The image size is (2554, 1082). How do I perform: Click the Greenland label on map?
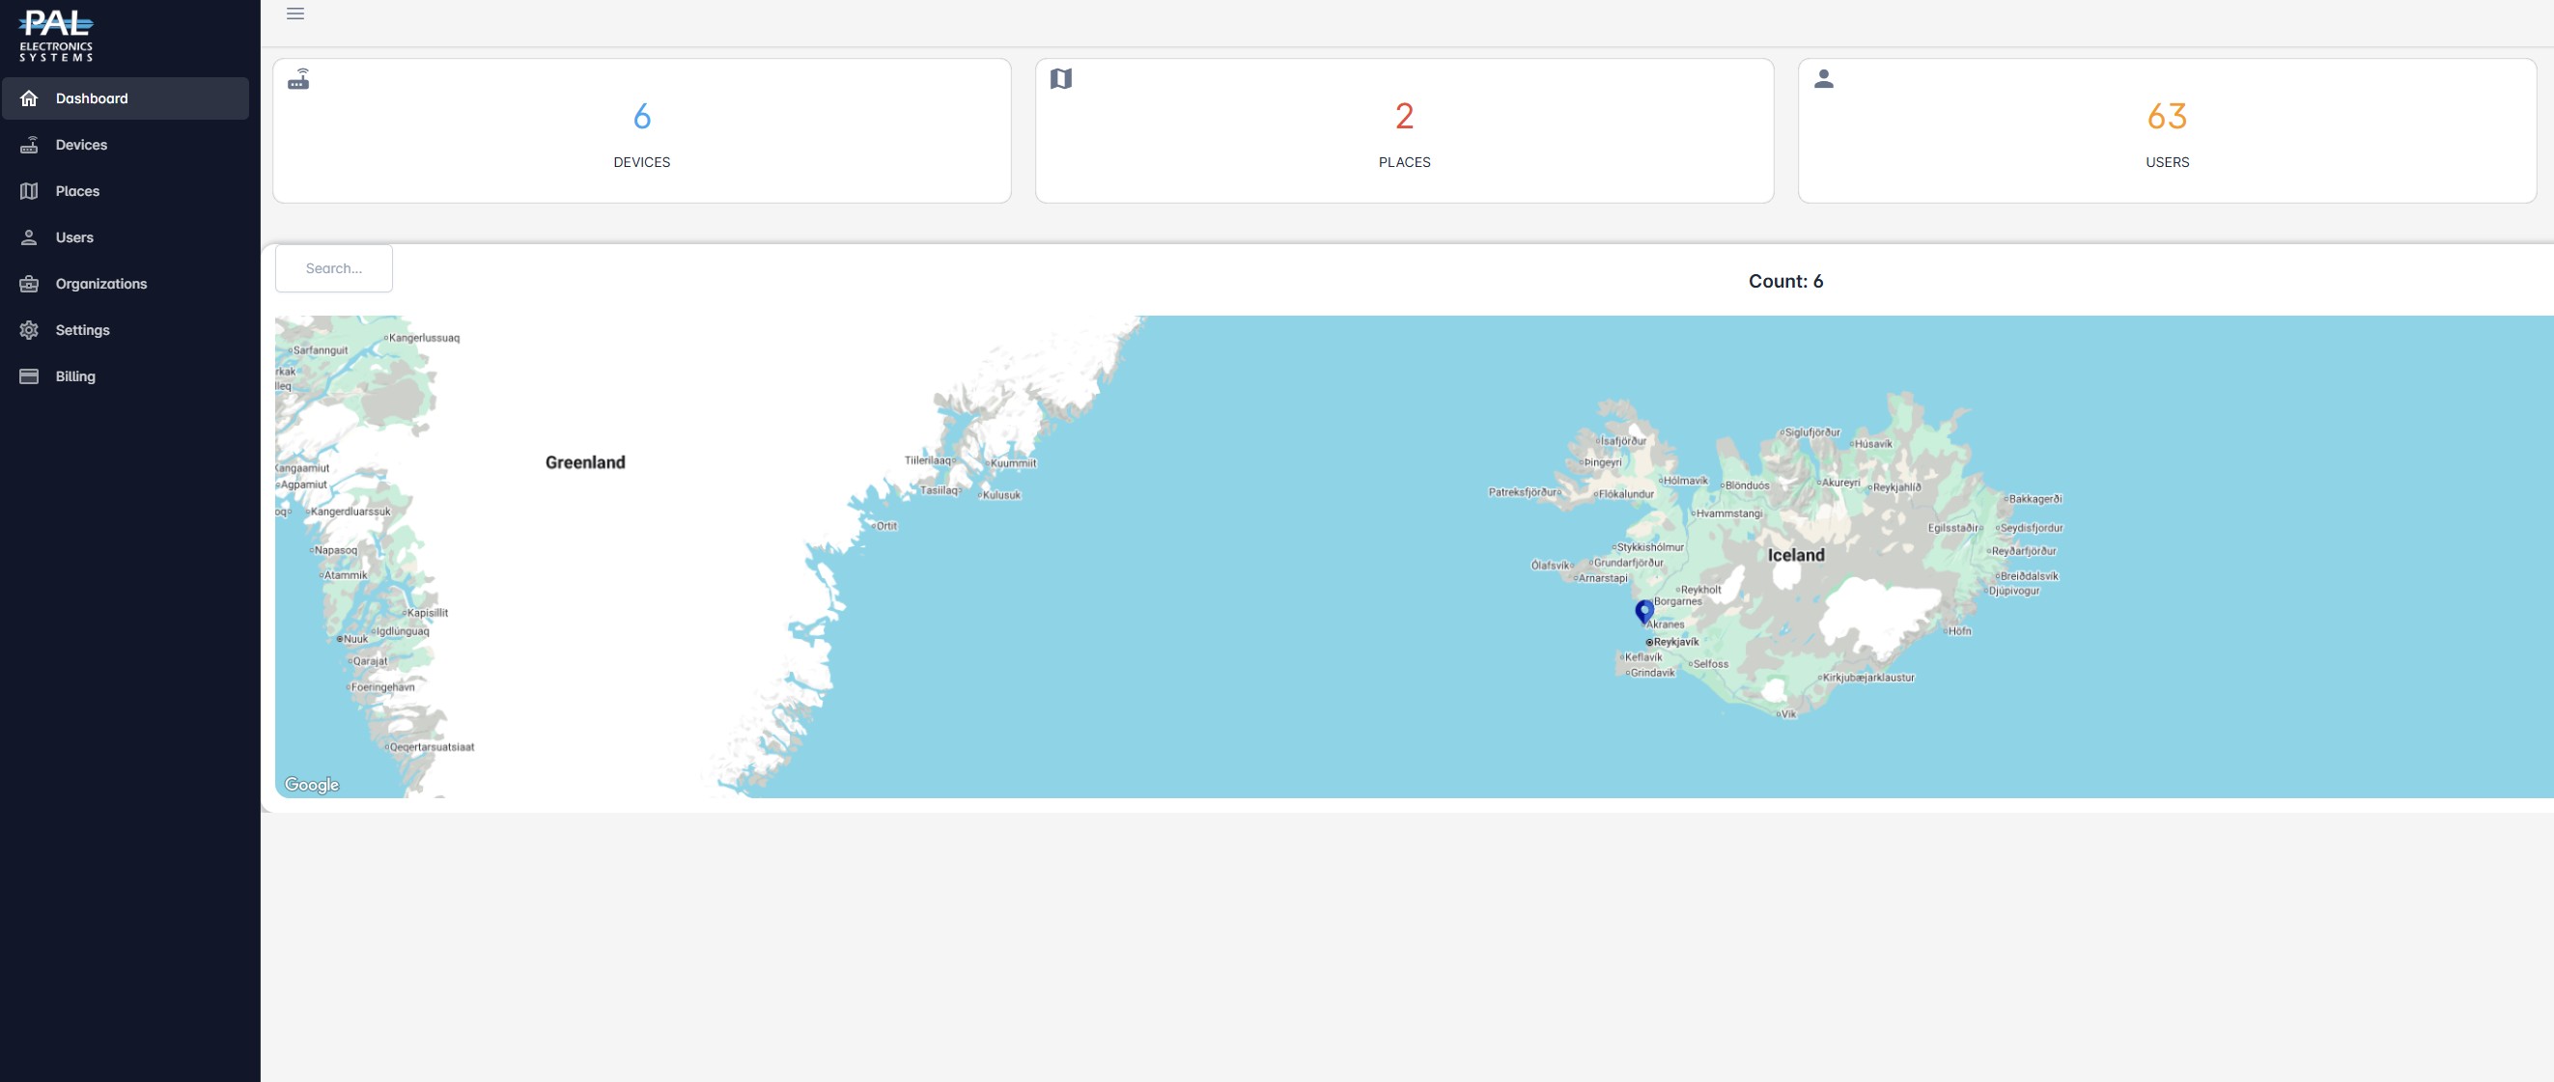[x=585, y=462]
